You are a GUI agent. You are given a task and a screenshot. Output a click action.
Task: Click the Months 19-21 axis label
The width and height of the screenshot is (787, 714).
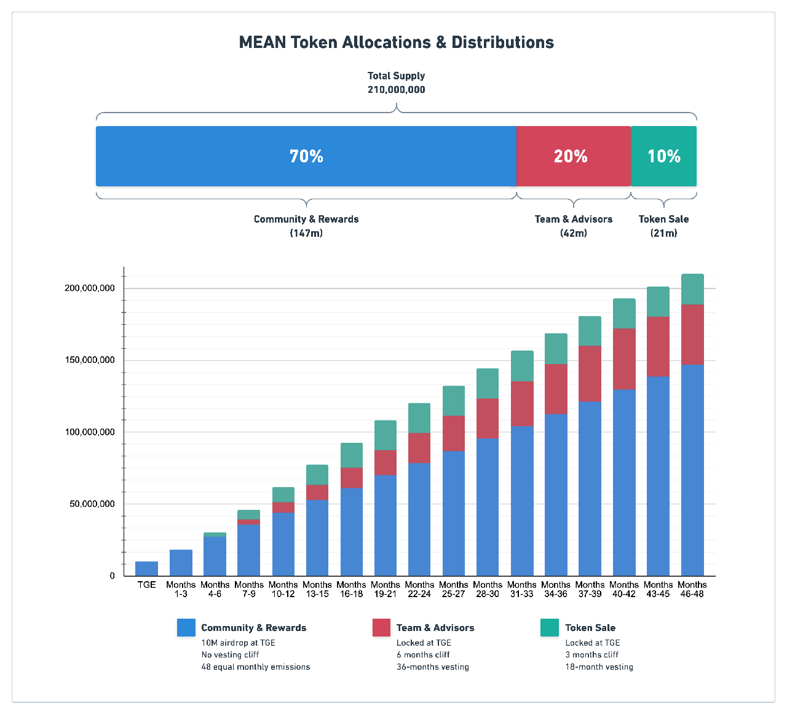click(x=386, y=589)
